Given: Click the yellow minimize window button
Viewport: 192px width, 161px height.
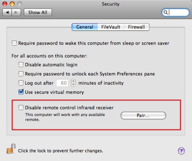Looking at the screenshot, I should pyautogui.click(x=13, y=4).
